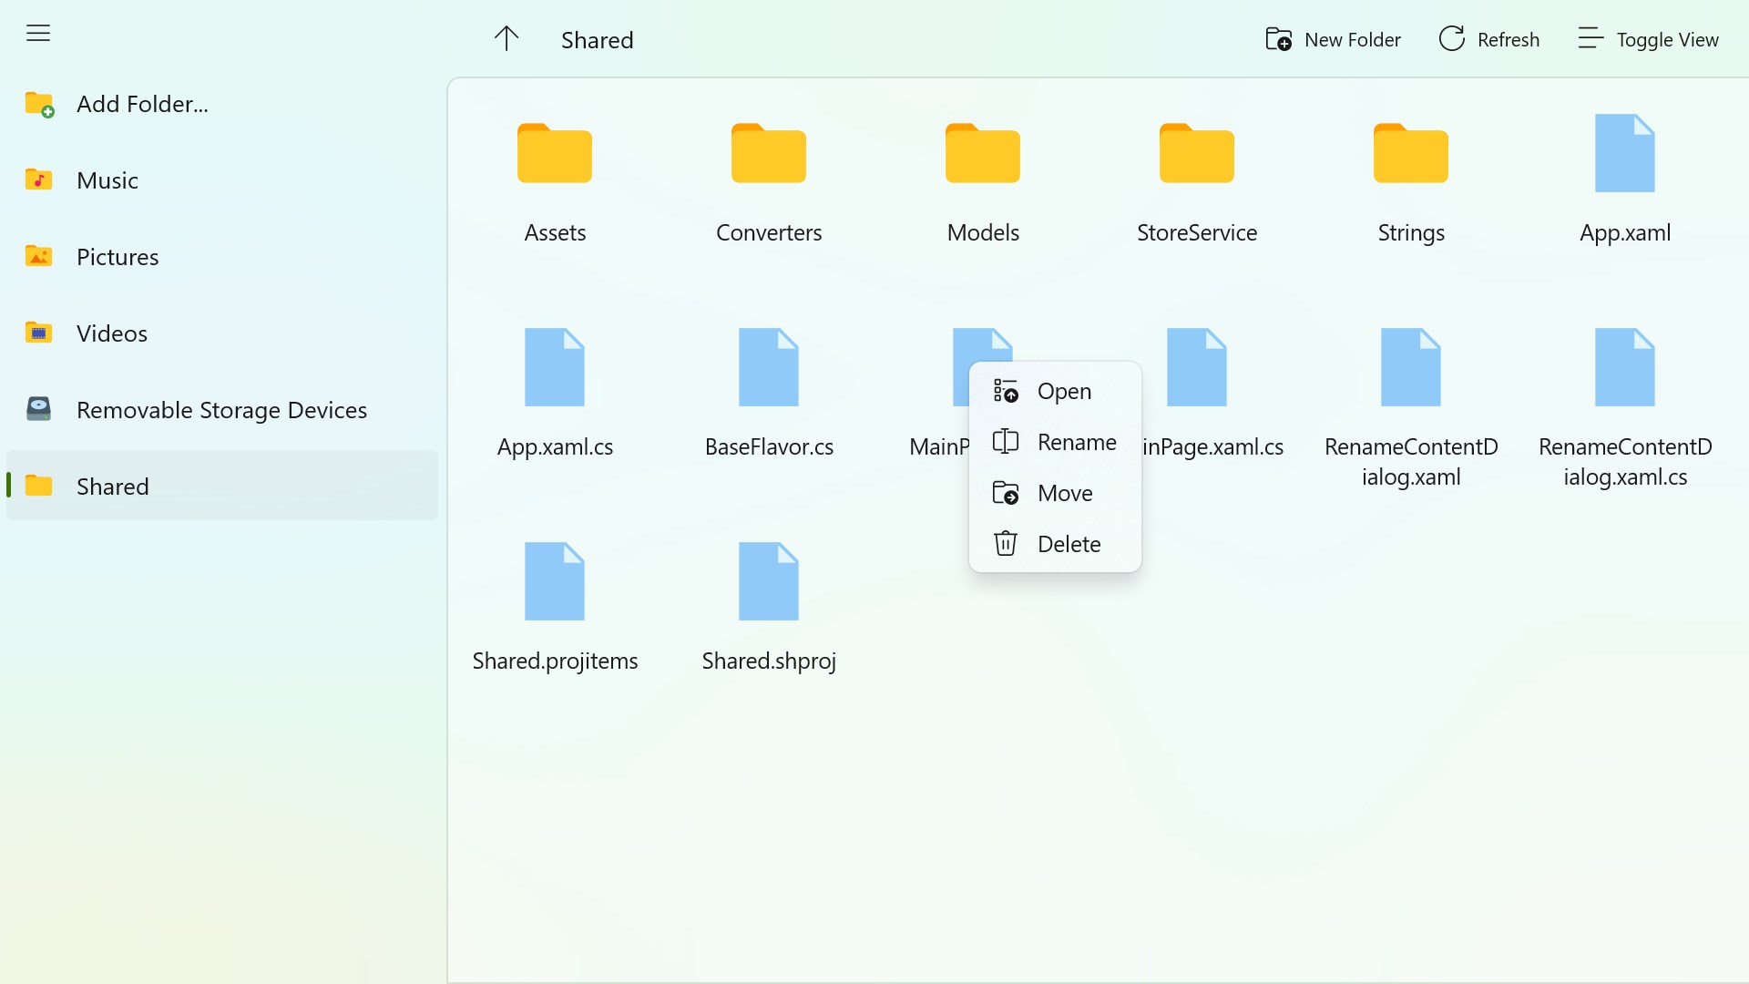1749x984 pixels.
Task: Click the RenameContentDialog.xaml.cs file name
Action: (x=1625, y=462)
